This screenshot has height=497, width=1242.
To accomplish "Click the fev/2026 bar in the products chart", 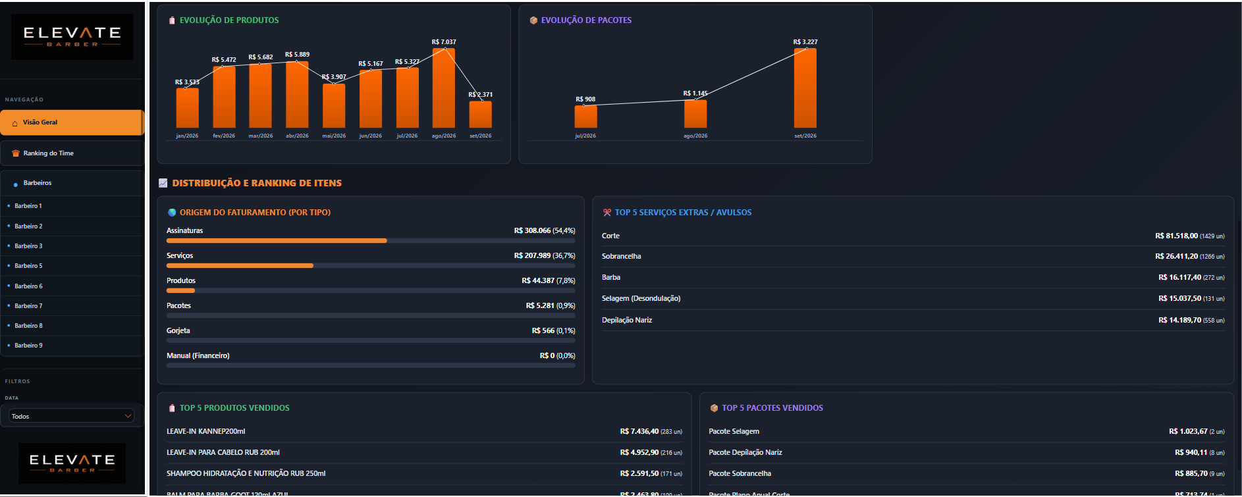I will pos(224,97).
